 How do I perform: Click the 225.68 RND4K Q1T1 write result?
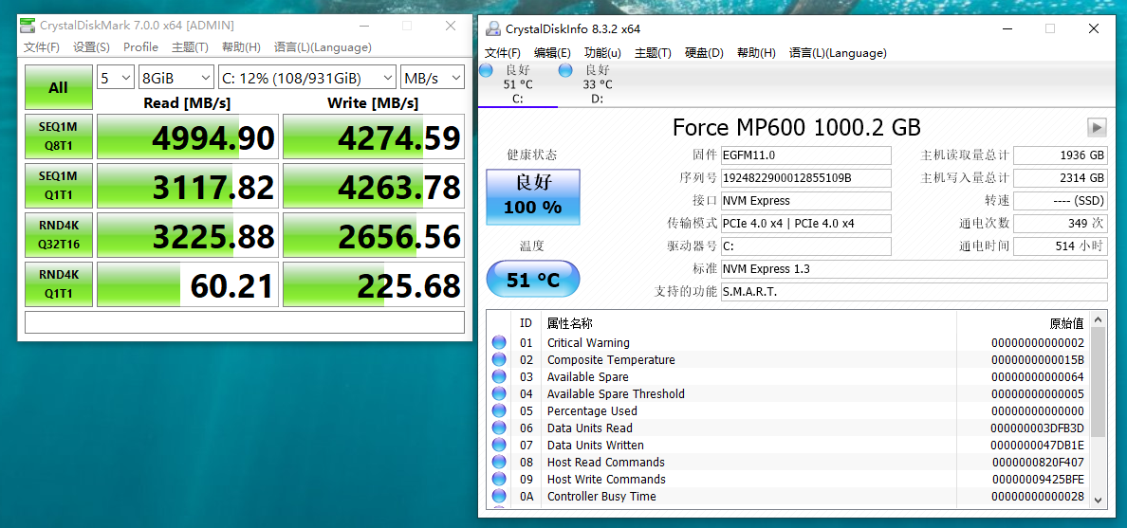coord(374,283)
